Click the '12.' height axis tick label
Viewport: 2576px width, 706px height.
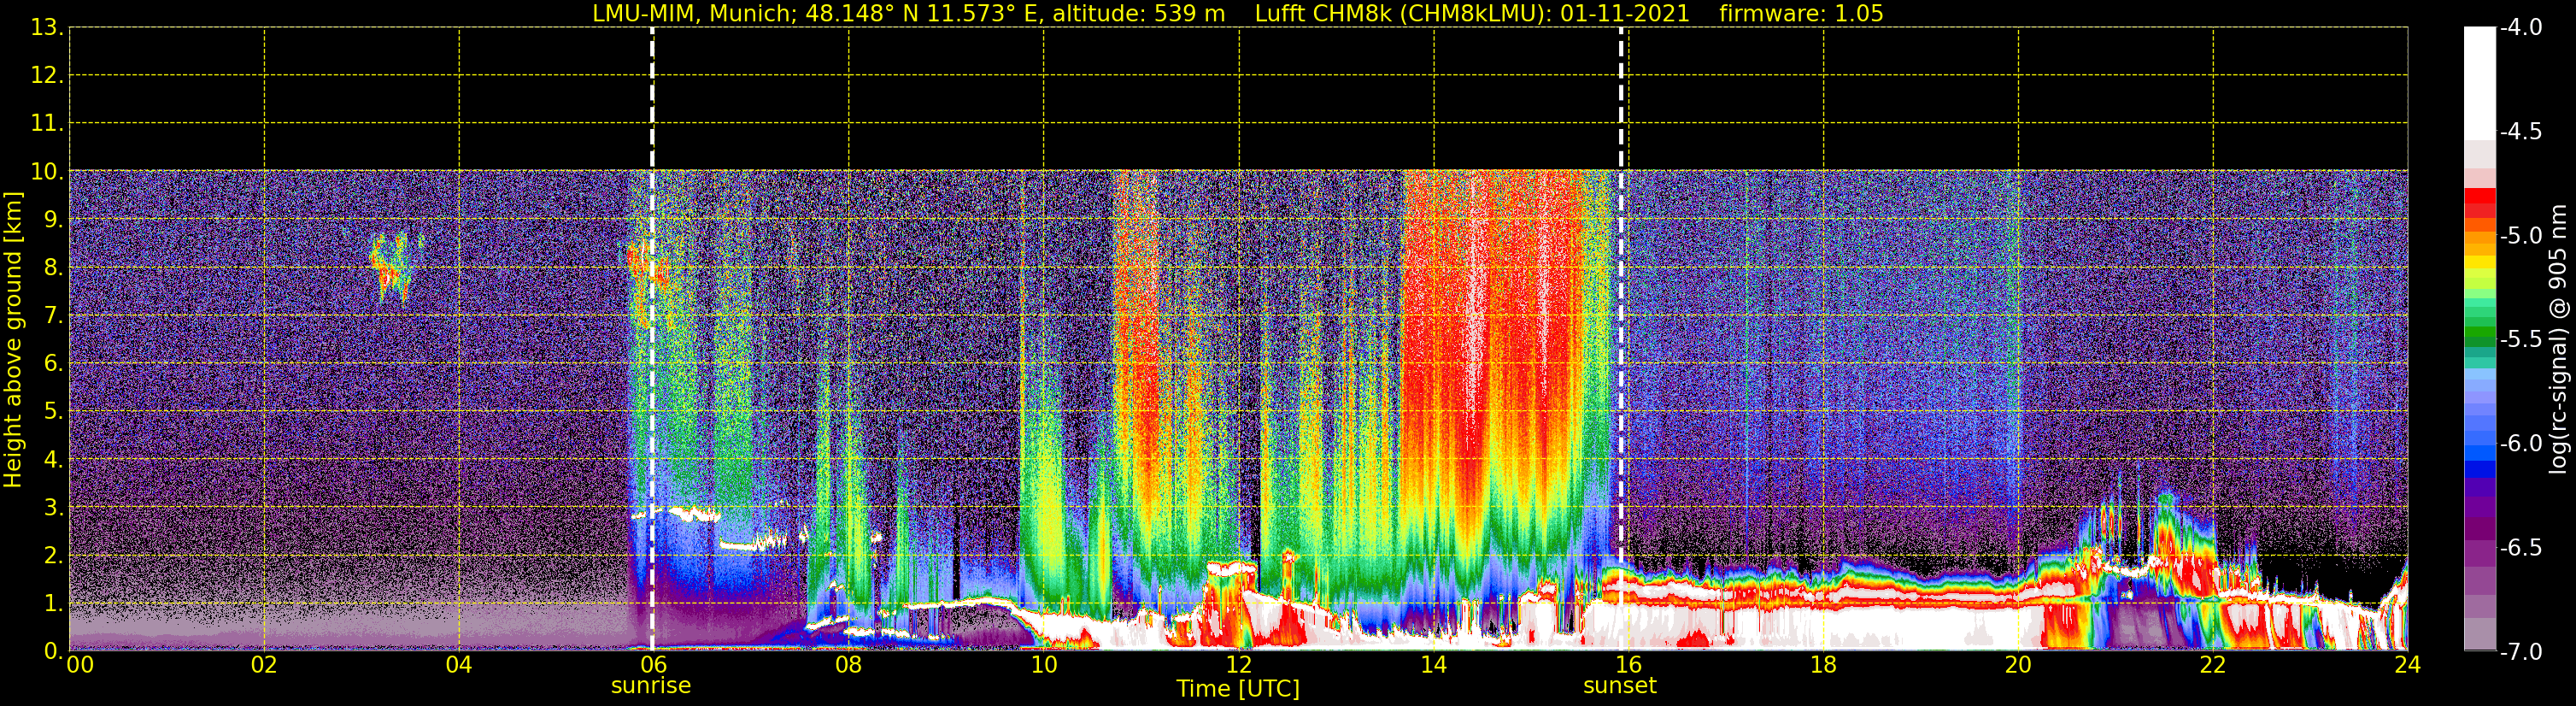coord(47,75)
